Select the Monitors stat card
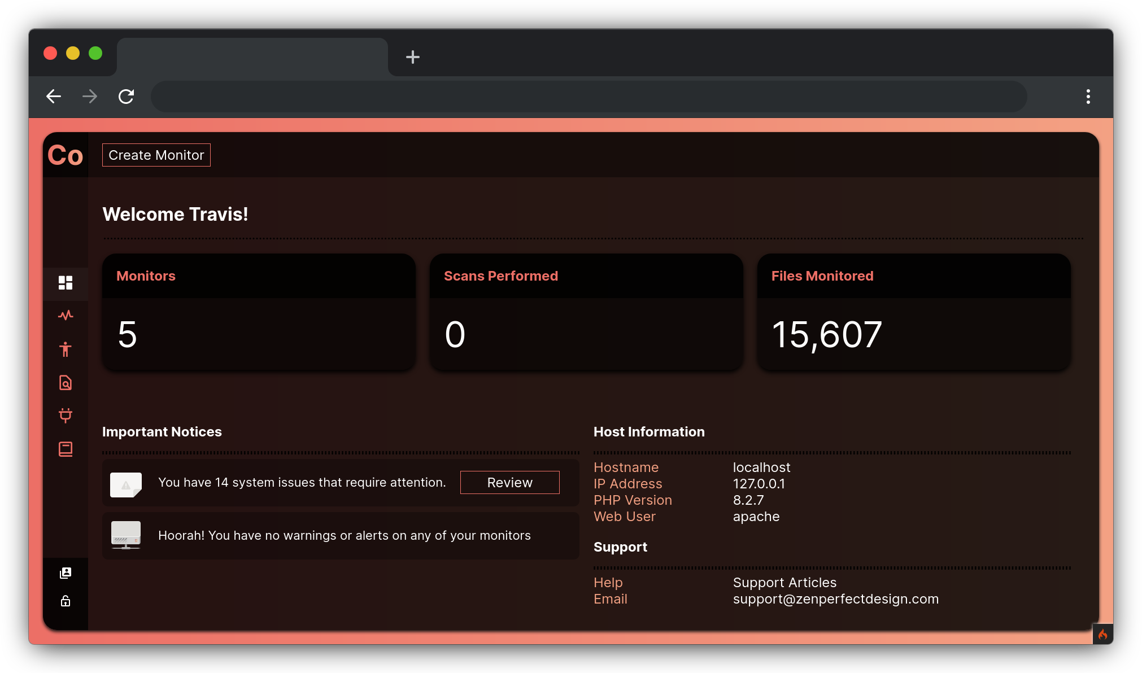The width and height of the screenshot is (1142, 673). click(x=257, y=312)
